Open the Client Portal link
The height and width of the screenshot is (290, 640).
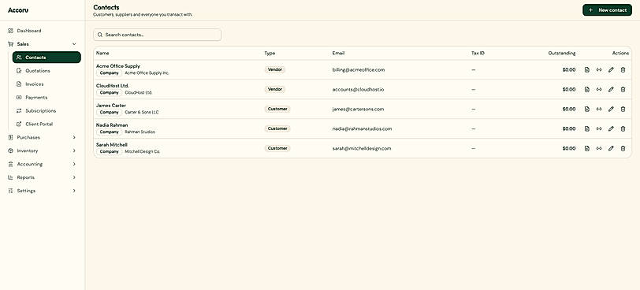47,124
